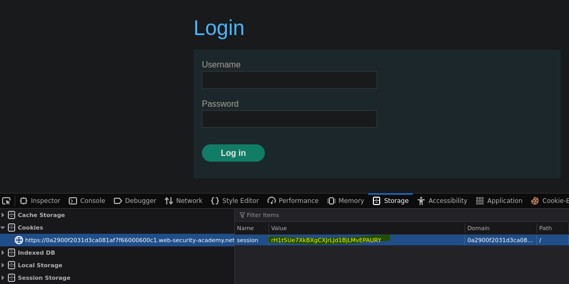
Task: Click the green Log in button
Action: [x=233, y=153]
